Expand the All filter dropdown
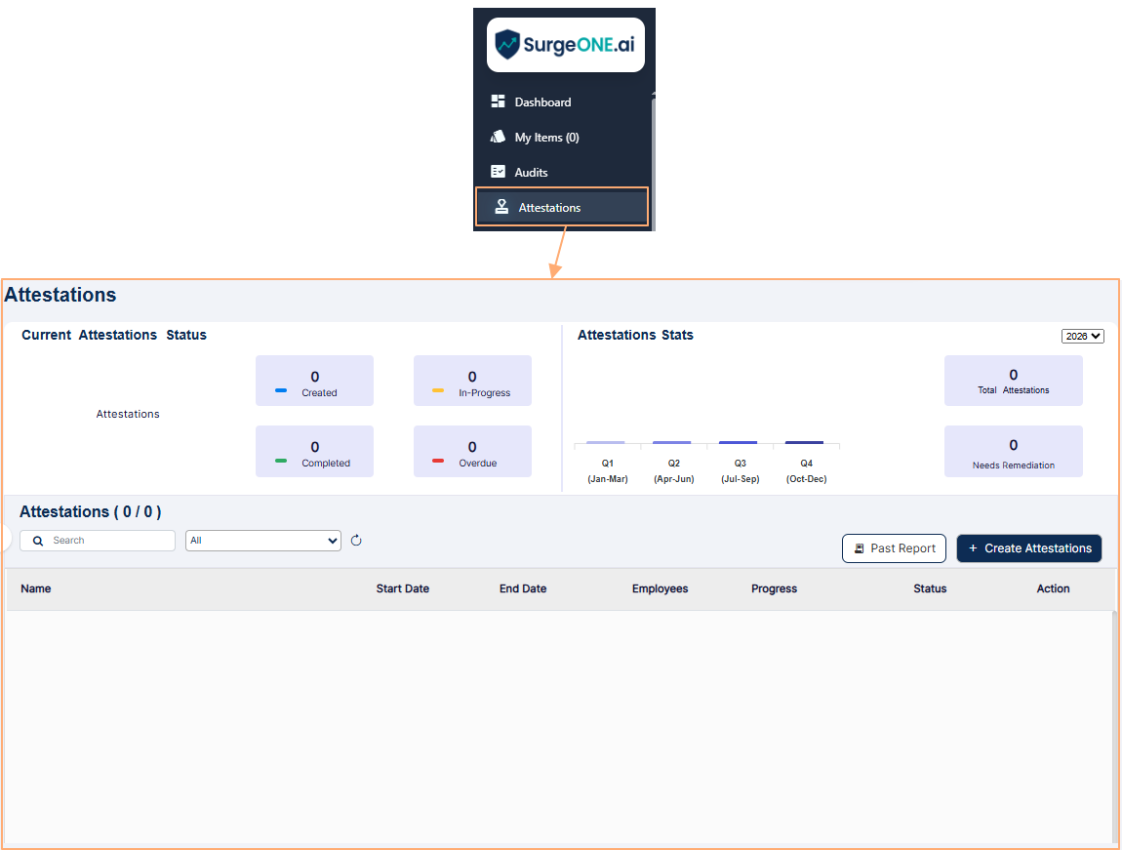 263,541
